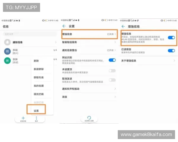
Task: Enable the 取消发送 switch
Action: coord(112,80)
